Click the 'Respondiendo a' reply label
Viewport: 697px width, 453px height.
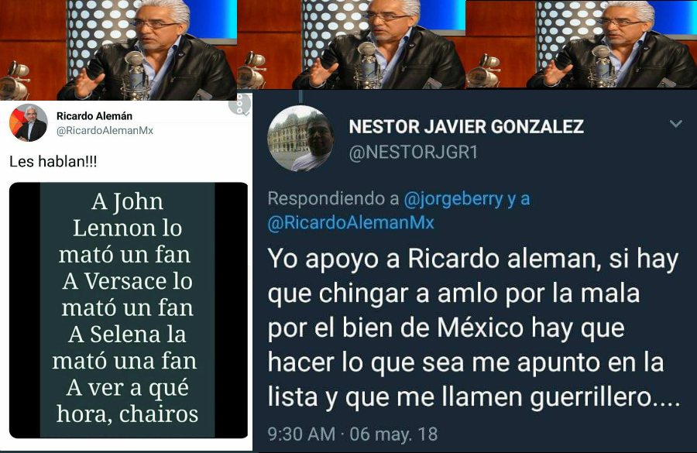333,199
